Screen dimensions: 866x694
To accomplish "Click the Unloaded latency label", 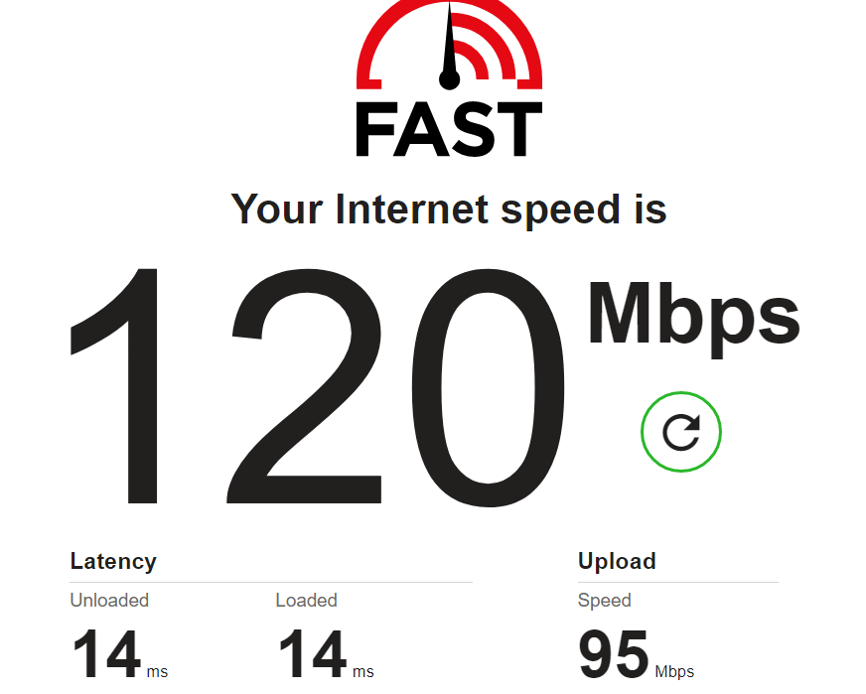I will [x=109, y=600].
